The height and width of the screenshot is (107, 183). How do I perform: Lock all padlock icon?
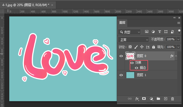click(154, 47)
